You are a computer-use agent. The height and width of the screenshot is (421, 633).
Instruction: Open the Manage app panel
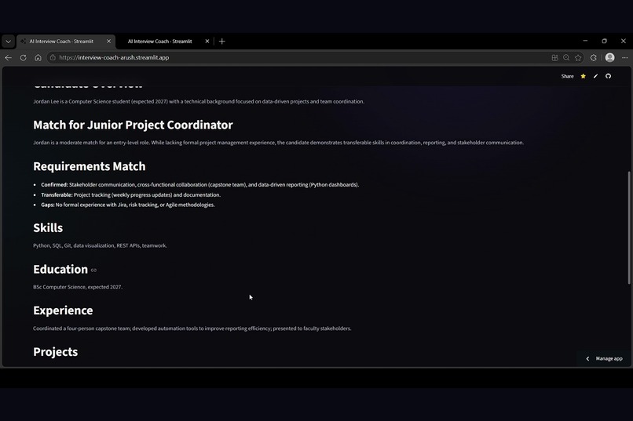[609, 358]
